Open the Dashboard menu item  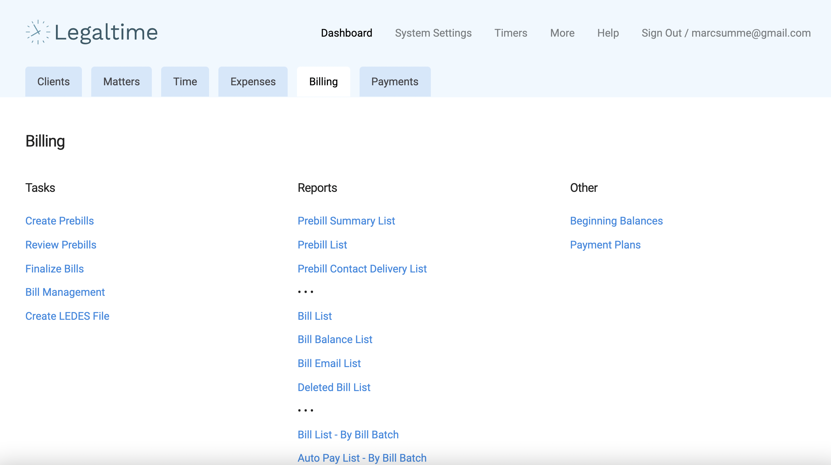(346, 33)
